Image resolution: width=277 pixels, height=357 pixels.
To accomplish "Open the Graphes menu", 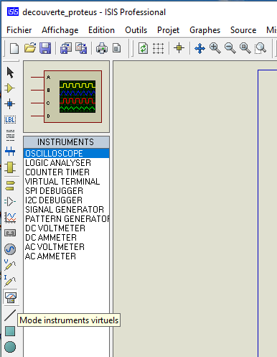I will click(x=205, y=30).
